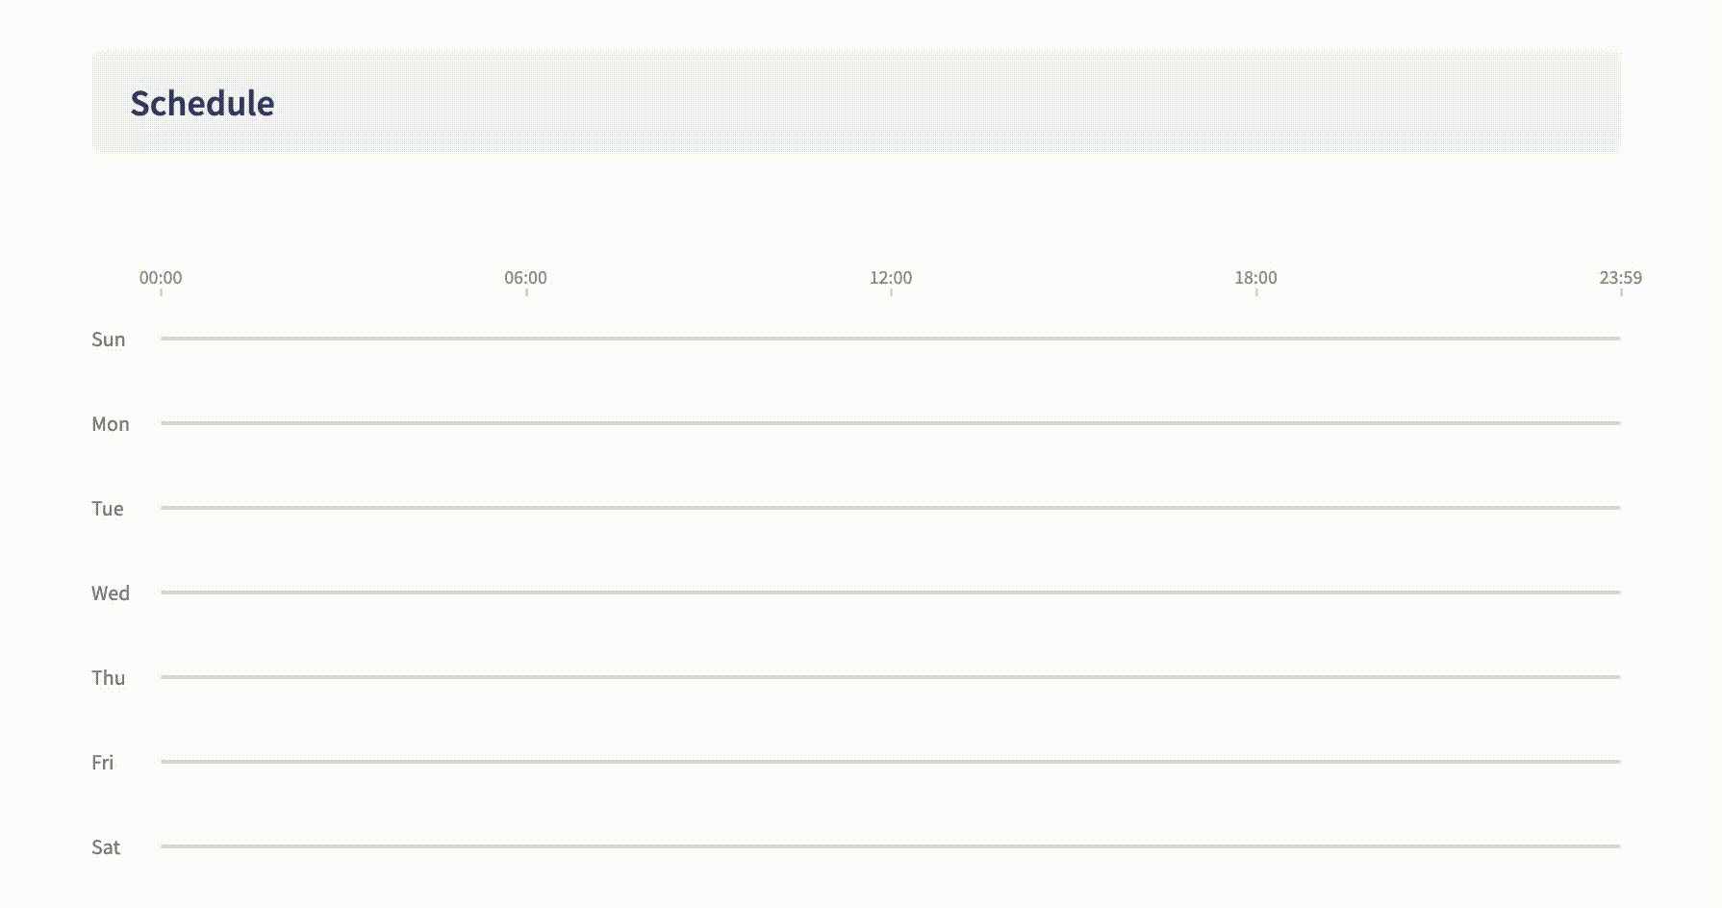Select the Sun day label
Image resolution: width=1722 pixels, height=908 pixels.
click(108, 339)
